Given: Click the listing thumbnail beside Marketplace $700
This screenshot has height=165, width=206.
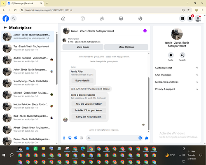Looking at the screenshot, I should [64, 40].
